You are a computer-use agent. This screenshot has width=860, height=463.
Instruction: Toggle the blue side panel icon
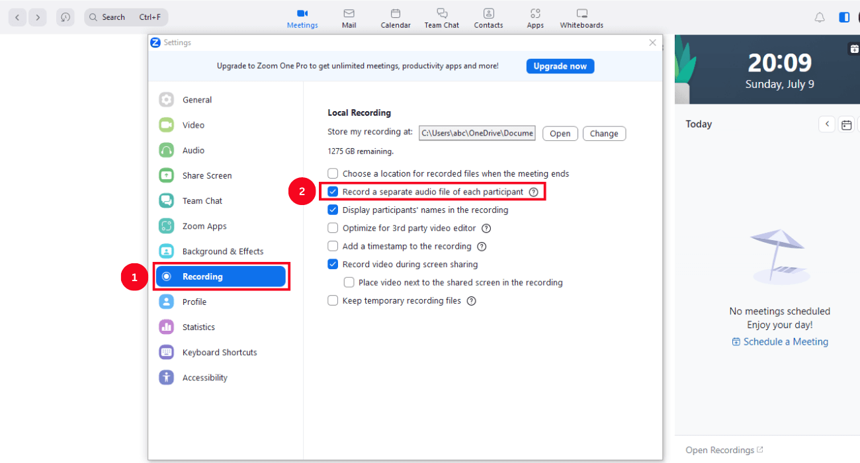(x=844, y=18)
